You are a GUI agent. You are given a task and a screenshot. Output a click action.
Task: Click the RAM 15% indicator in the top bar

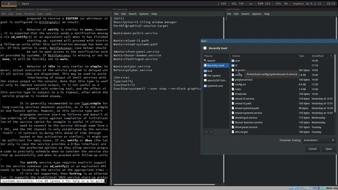point(264,4)
